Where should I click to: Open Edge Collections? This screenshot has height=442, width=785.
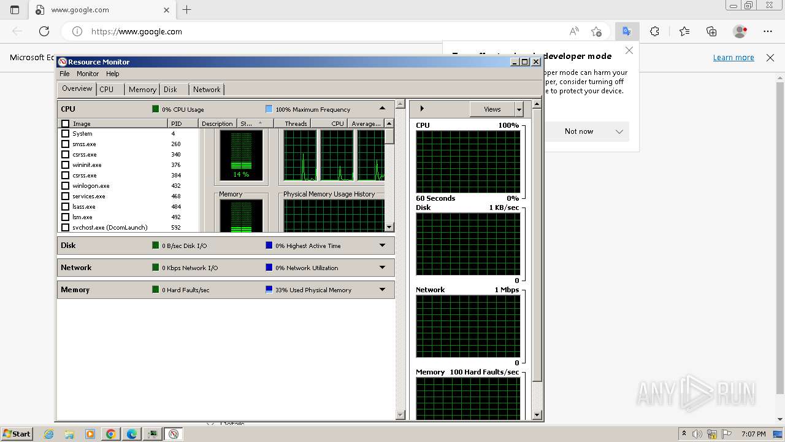click(x=711, y=31)
